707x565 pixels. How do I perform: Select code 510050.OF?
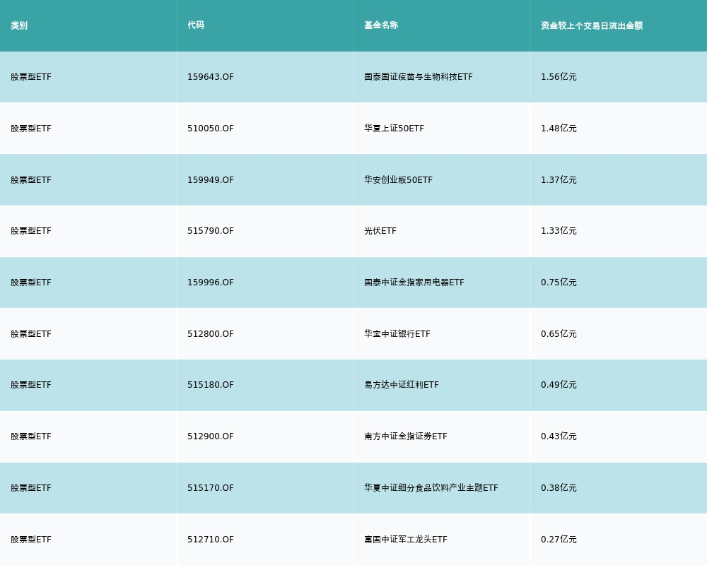(211, 129)
